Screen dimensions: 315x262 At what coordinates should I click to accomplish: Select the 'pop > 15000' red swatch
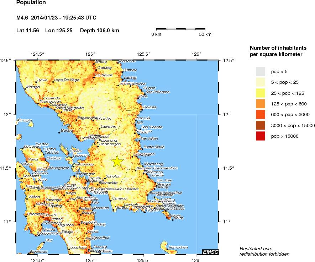click(x=261, y=136)
